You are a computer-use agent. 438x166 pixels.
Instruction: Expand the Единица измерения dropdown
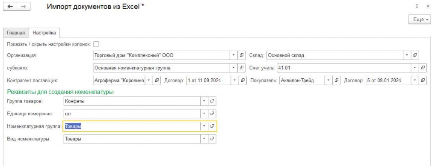tap(204, 114)
